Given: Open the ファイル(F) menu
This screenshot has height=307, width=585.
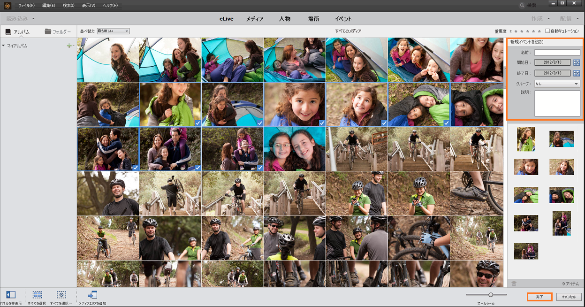Looking at the screenshot, I should click(26, 5).
